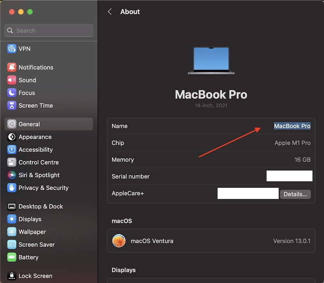Click the highlighted MacBook Pro name field
This screenshot has width=324, height=283.
pos(292,126)
